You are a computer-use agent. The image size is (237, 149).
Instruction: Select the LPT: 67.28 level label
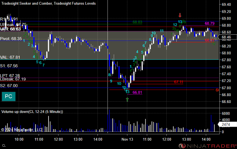(10, 76)
